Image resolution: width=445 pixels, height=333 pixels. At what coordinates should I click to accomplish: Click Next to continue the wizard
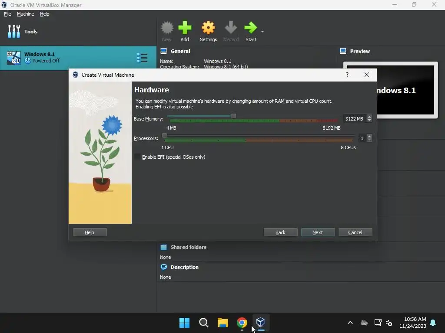click(x=318, y=232)
